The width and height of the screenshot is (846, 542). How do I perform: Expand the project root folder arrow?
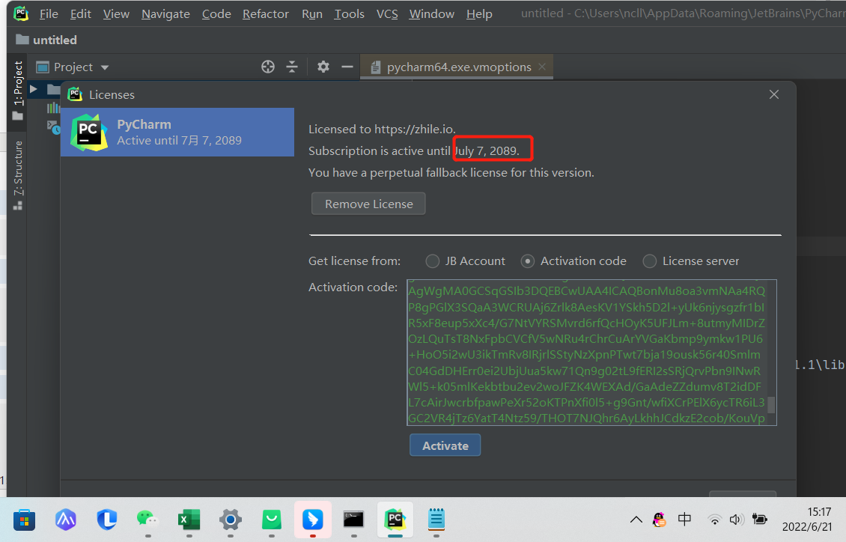coord(34,89)
